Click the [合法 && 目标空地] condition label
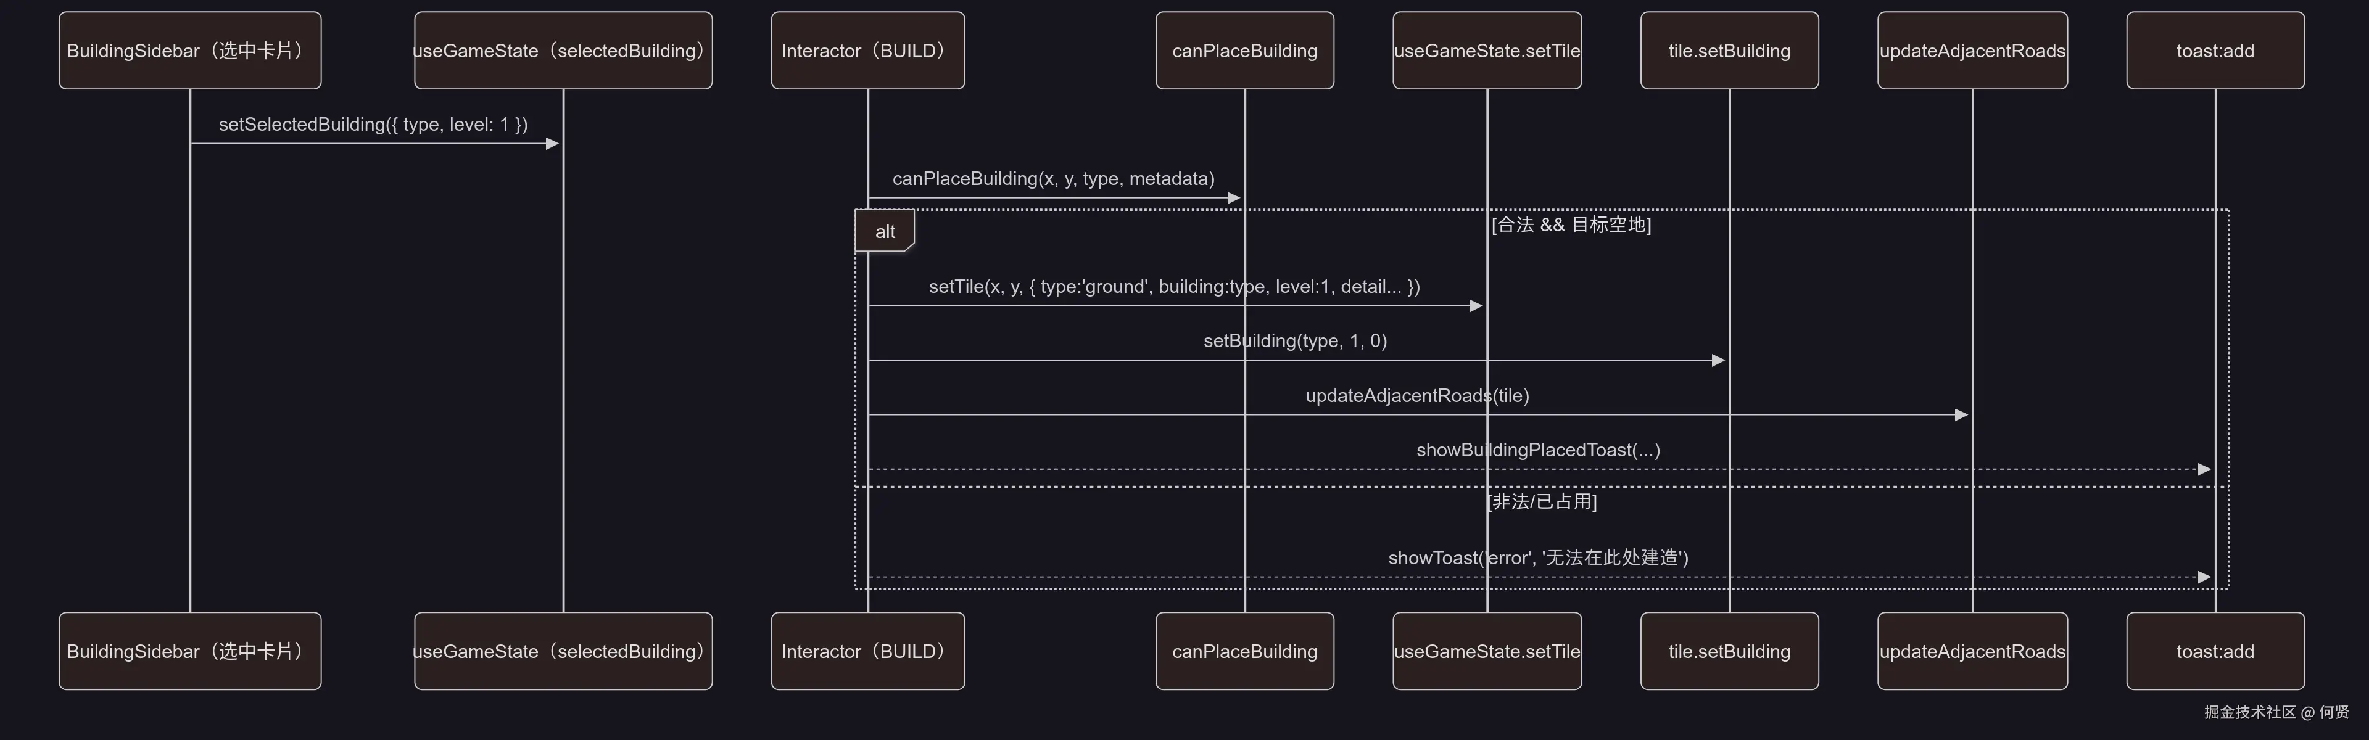This screenshot has height=740, width=2369. click(x=1571, y=224)
